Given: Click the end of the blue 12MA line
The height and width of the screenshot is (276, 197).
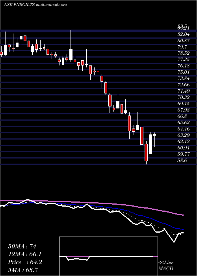Looking at the screenshot, I should click(x=183, y=229).
